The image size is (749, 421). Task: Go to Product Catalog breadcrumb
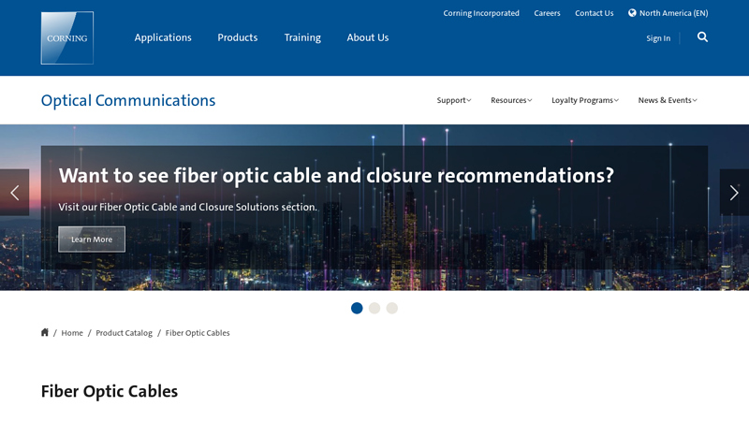[x=125, y=333]
